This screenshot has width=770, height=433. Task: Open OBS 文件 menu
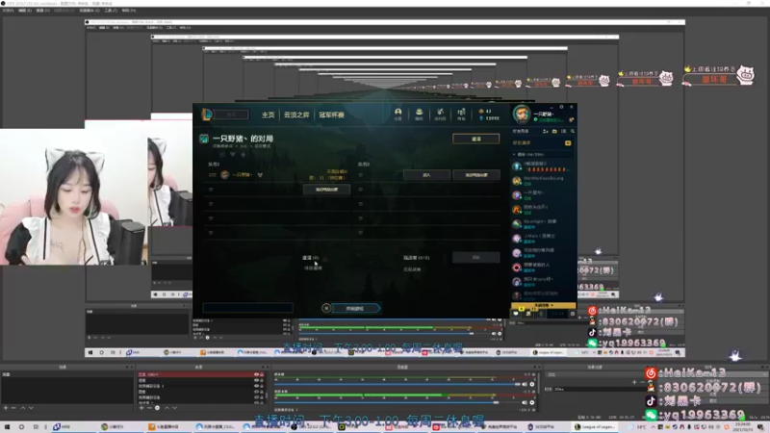[8, 11]
